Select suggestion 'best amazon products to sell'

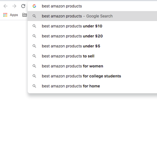[92, 56]
